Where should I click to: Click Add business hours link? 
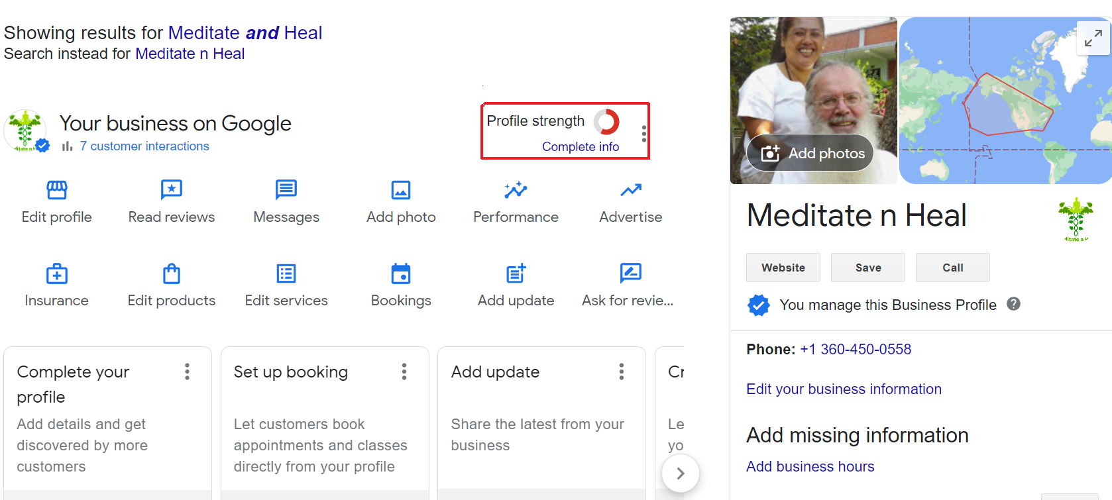[x=810, y=466]
